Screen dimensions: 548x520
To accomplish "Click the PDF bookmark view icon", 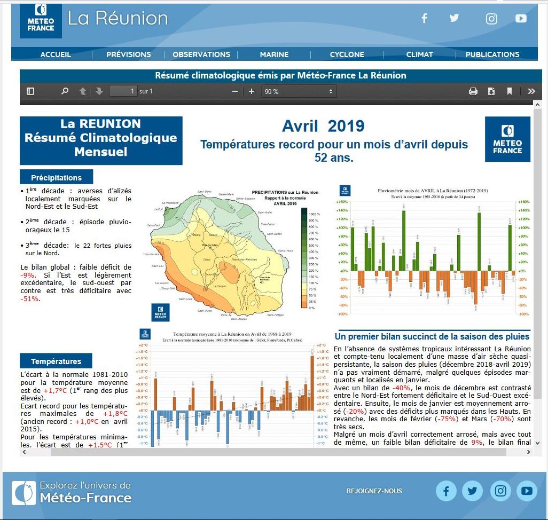I will [x=510, y=91].
